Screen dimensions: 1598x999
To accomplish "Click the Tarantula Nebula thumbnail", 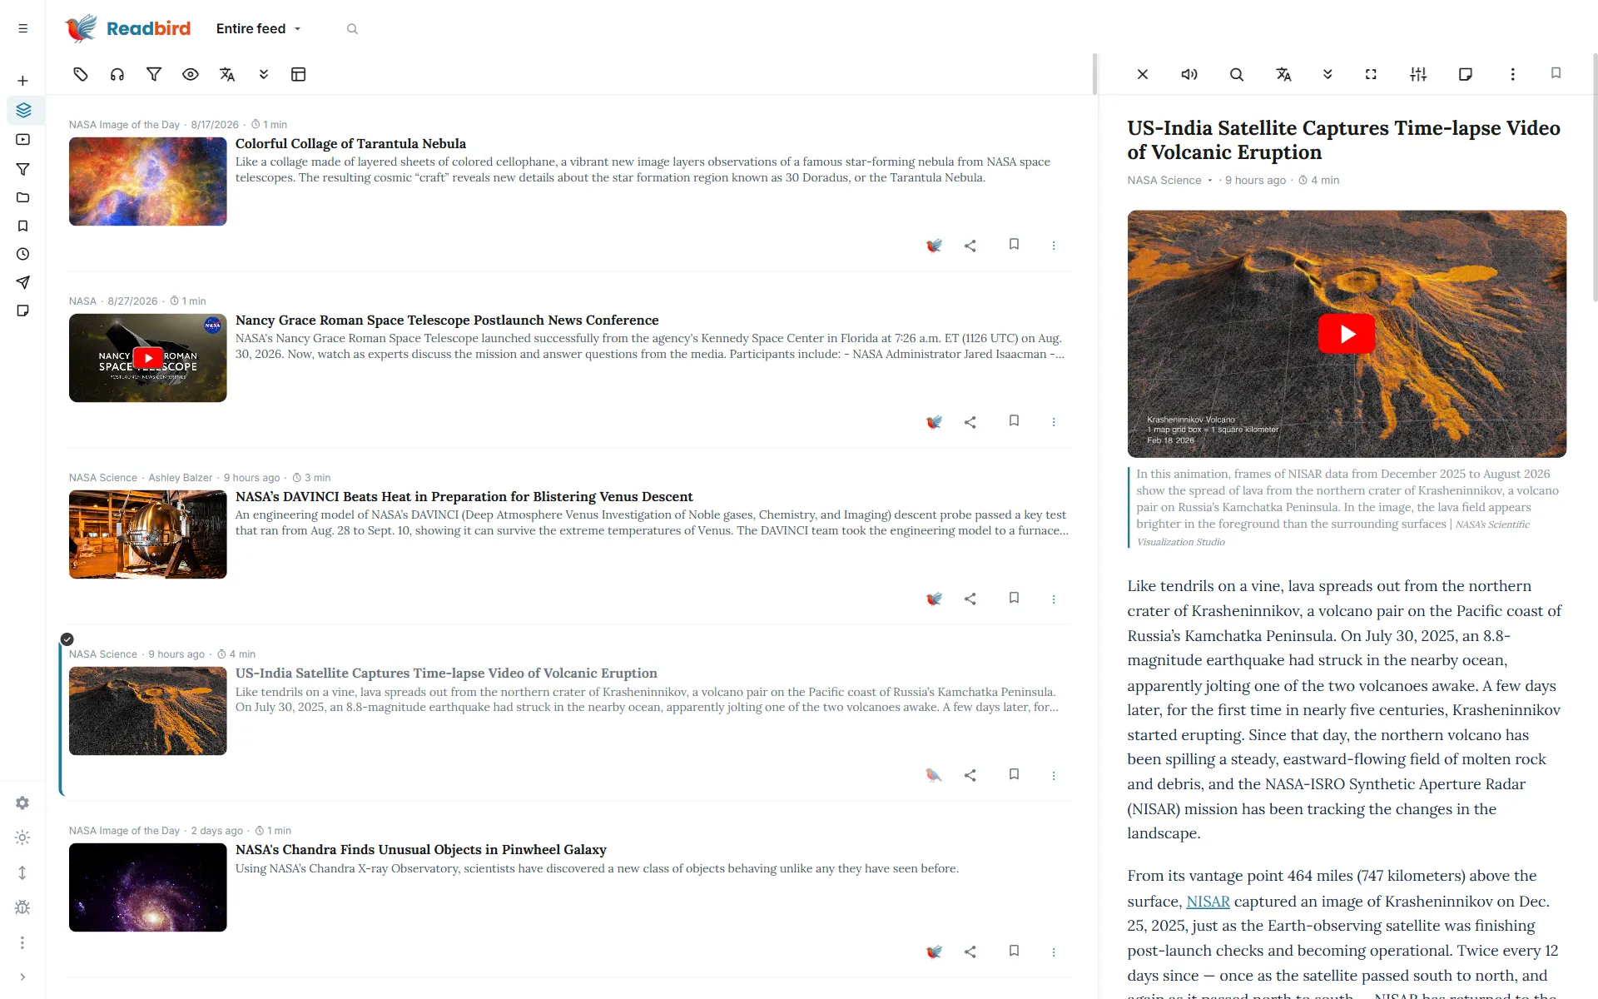I will (148, 181).
